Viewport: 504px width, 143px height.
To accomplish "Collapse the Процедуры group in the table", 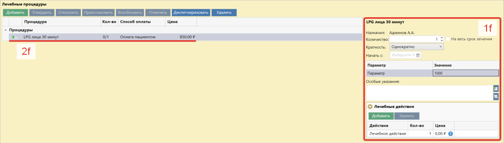I will point(6,30).
